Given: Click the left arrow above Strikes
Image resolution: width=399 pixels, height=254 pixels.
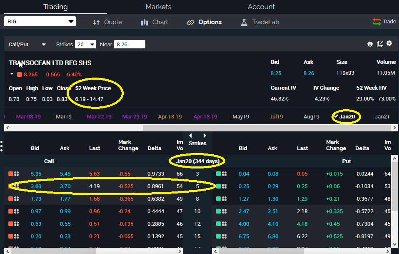Looking at the screenshot, I should click(x=190, y=136).
